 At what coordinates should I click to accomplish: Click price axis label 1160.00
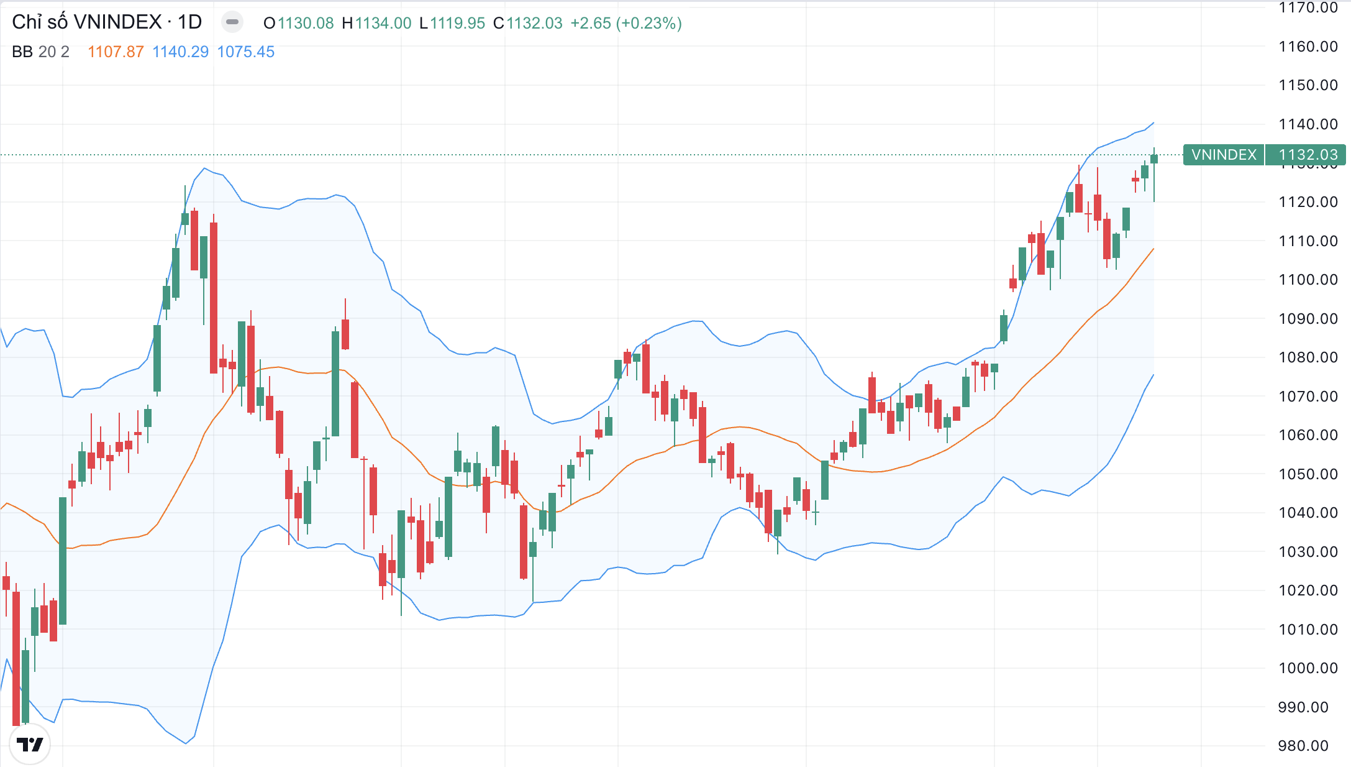point(1308,47)
